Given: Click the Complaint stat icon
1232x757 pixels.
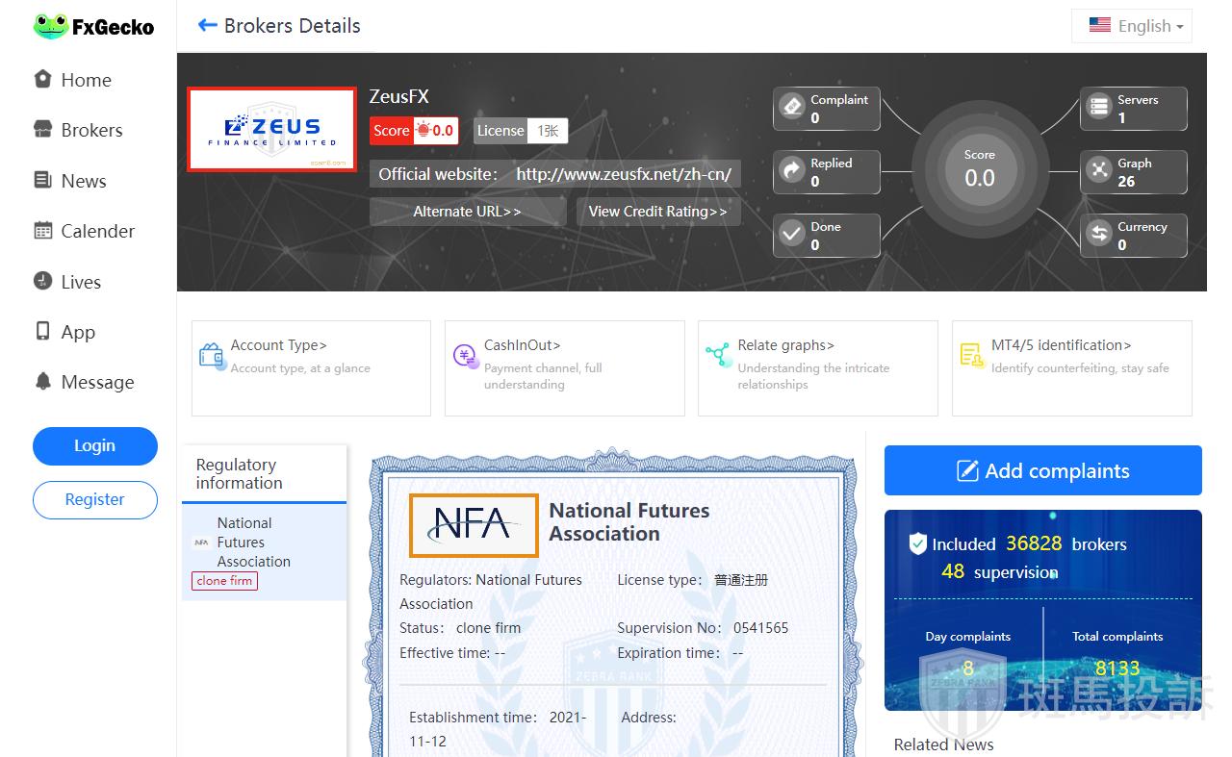Looking at the screenshot, I should [x=792, y=108].
